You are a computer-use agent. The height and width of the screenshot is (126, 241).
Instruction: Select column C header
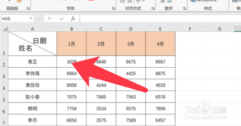click(101, 29)
